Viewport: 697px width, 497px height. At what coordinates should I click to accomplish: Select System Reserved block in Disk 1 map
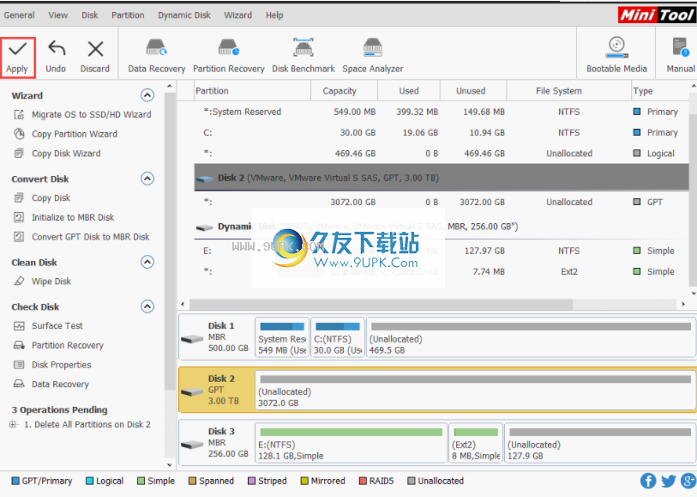[281, 337]
